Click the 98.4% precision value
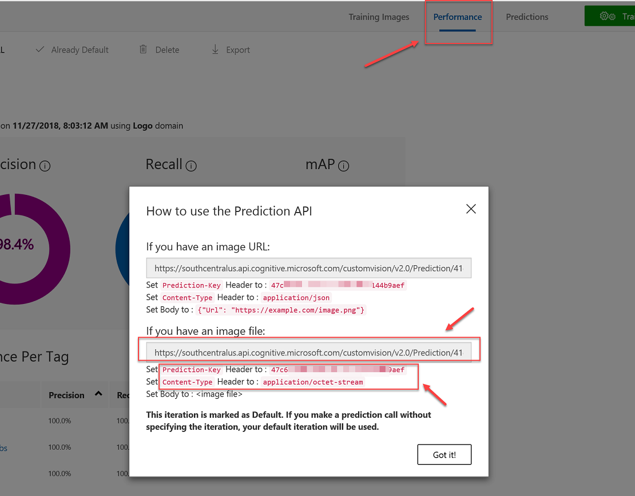This screenshot has height=496, width=635. [16, 245]
